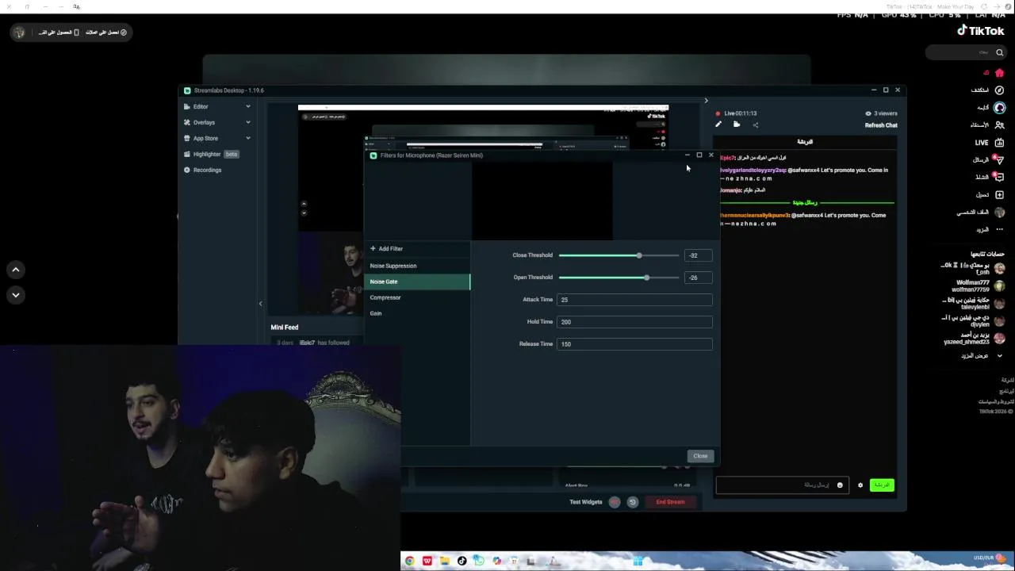
Task: Open TikTok Friends icon
Action: (x=999, y=125)
